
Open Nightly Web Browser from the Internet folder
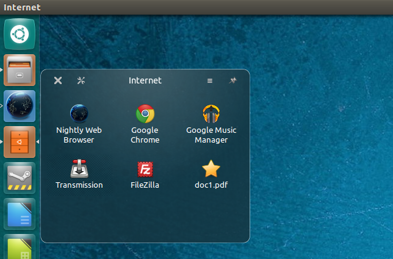coord(79,113)
